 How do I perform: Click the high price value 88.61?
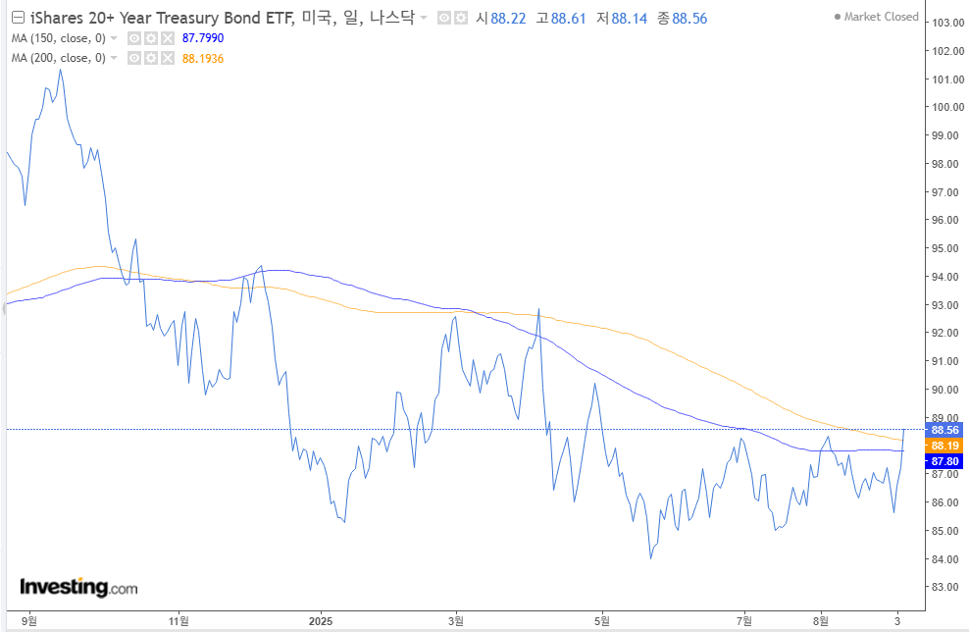(568, 19)
